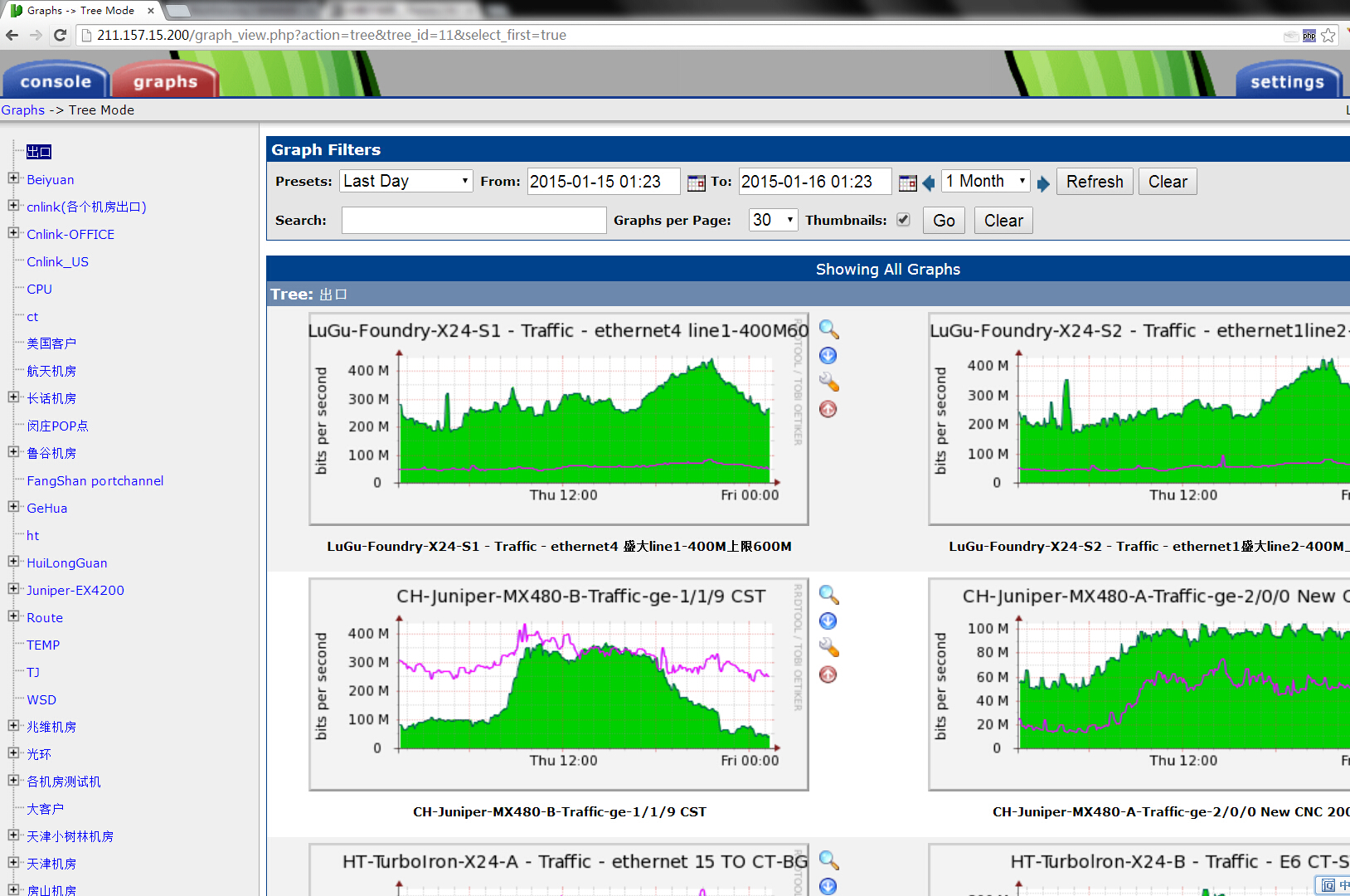Open CPU tree item
The image size is (1350, 896).
click(39, 290)
